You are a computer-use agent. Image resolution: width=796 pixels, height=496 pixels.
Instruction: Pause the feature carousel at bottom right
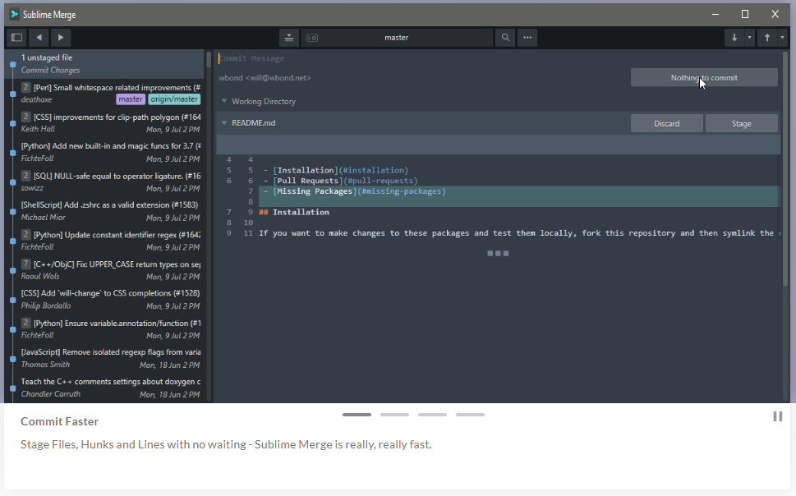[777, 416]
